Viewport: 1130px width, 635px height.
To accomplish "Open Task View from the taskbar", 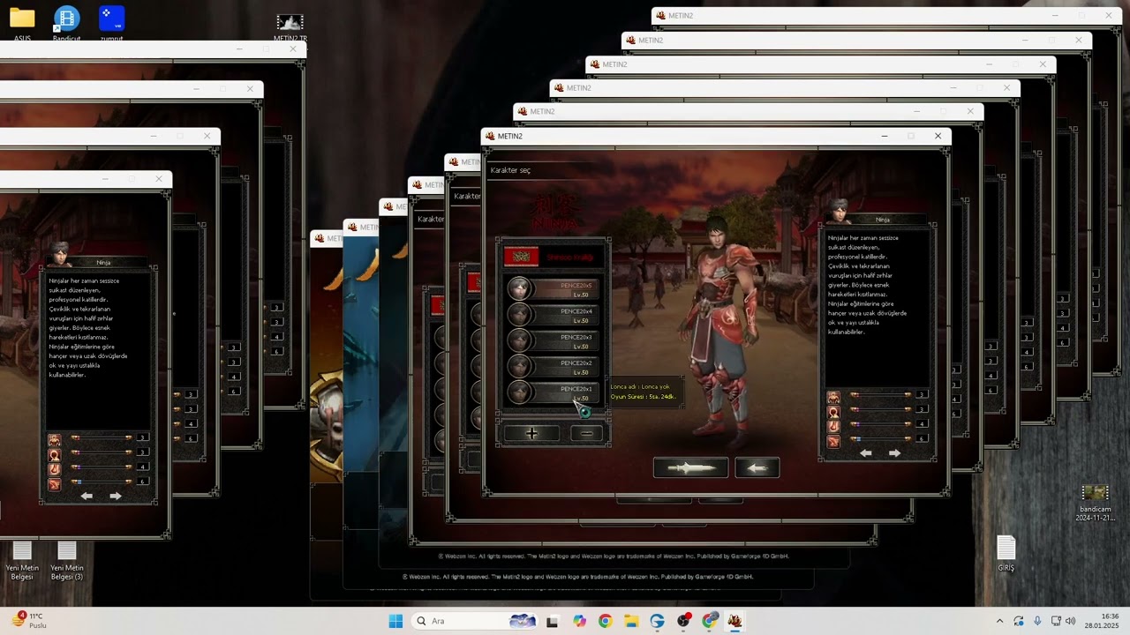I will (x=553, y=621).
